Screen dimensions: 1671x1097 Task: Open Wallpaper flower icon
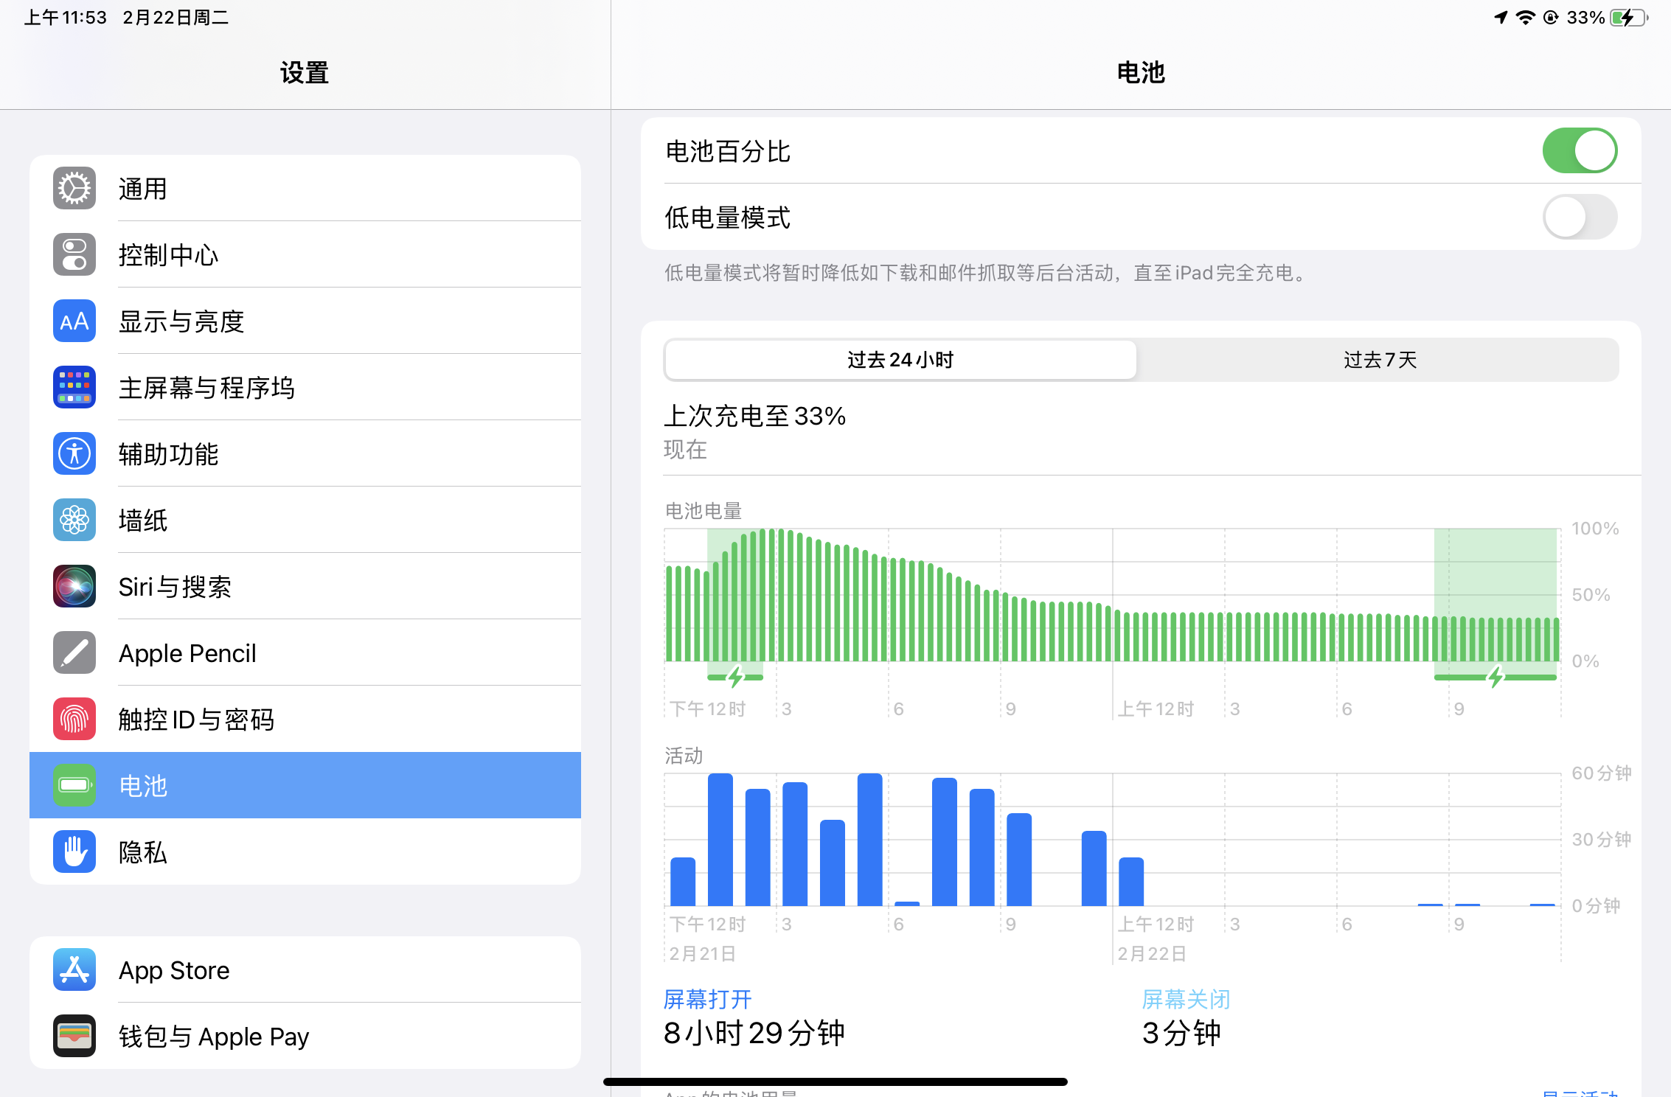[x=74, y=520]
